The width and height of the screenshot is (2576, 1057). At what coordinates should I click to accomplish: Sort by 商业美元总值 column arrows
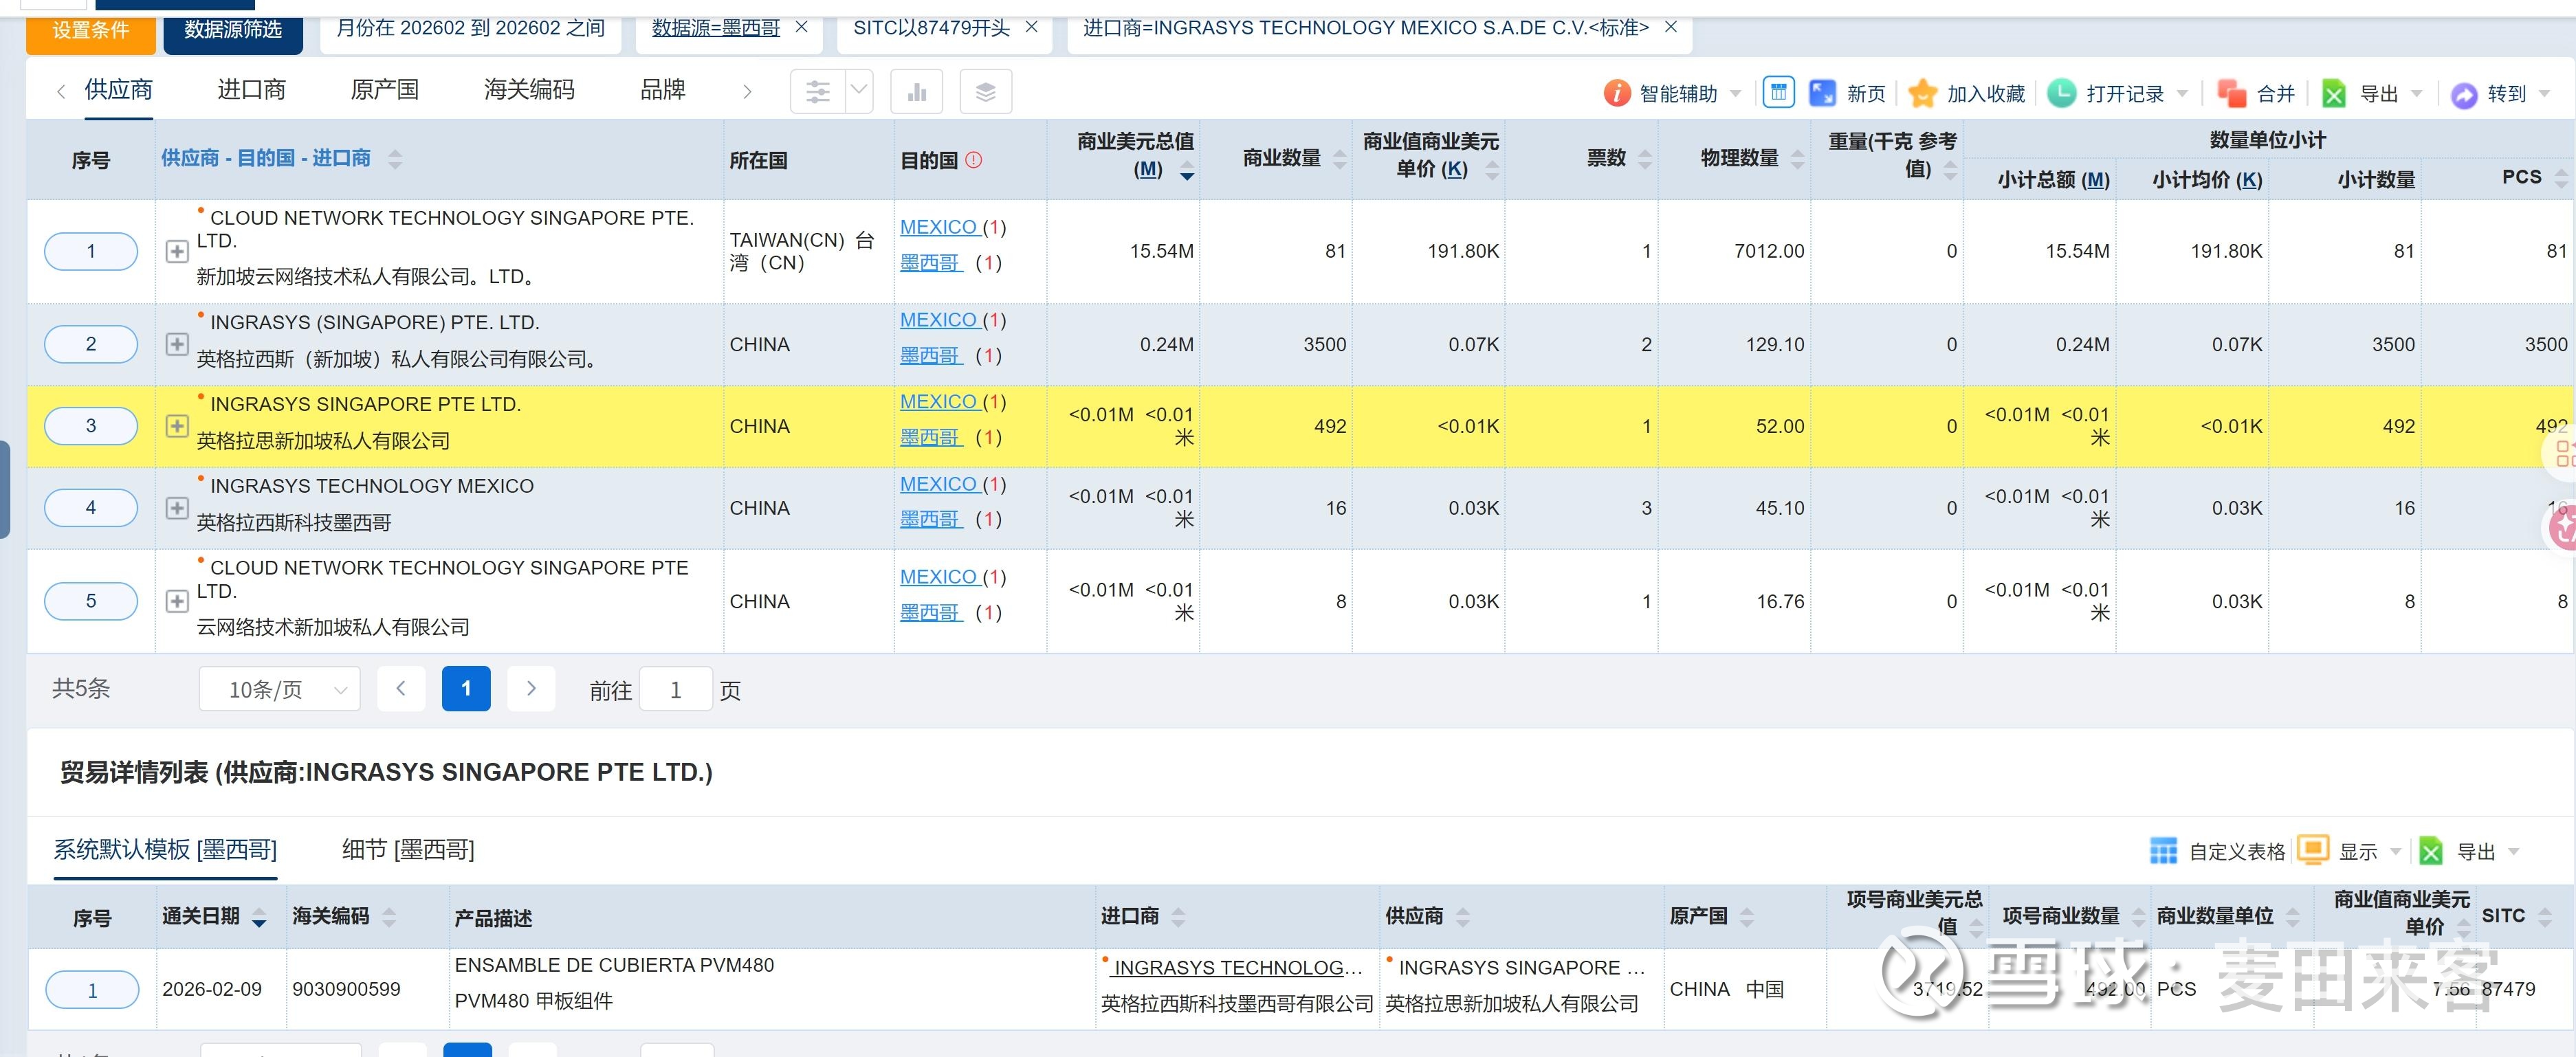coord(1187,172)
